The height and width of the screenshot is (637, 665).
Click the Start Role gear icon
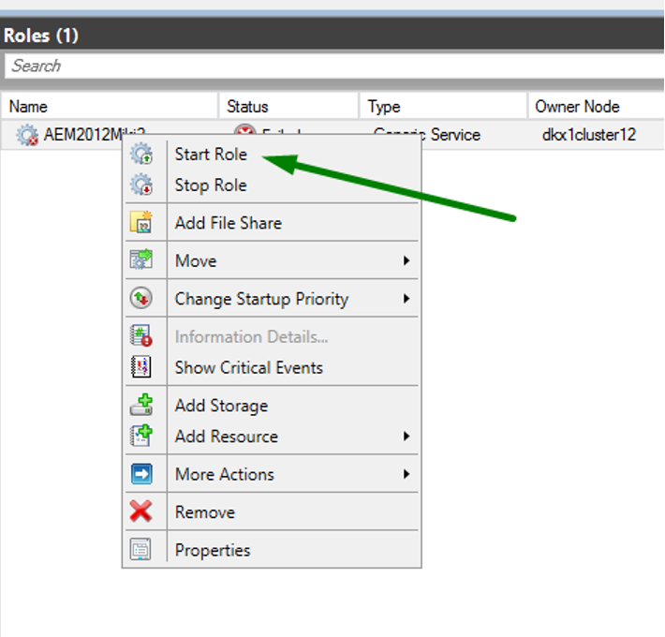141,154
